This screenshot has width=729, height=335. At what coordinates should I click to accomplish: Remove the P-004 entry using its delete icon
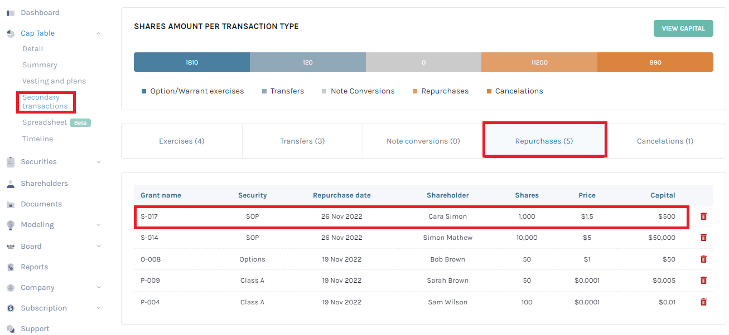coord(703,302)
